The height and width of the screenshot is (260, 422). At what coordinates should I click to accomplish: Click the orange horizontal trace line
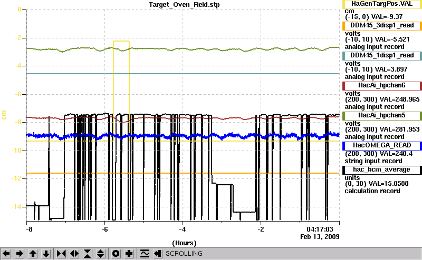pyautogui.click(x=183, y=173)
